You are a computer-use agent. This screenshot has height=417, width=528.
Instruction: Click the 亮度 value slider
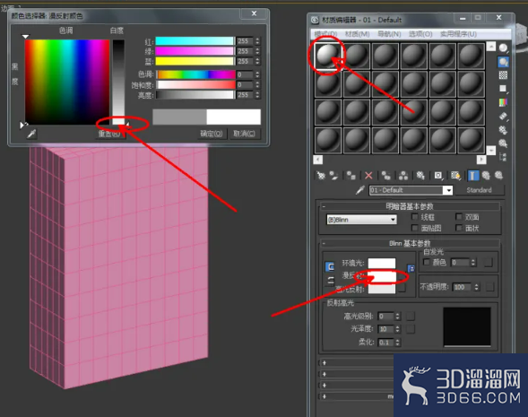tap(195, 95)
